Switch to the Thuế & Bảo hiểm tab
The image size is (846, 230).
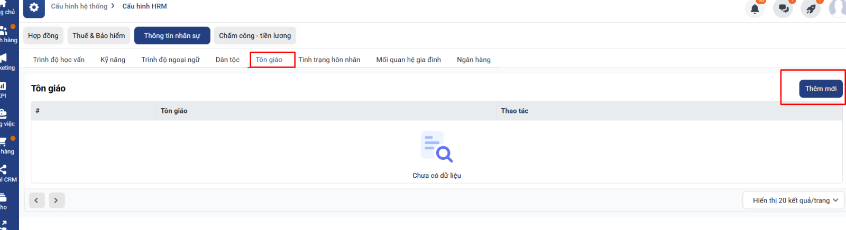(x=99, y=36)
